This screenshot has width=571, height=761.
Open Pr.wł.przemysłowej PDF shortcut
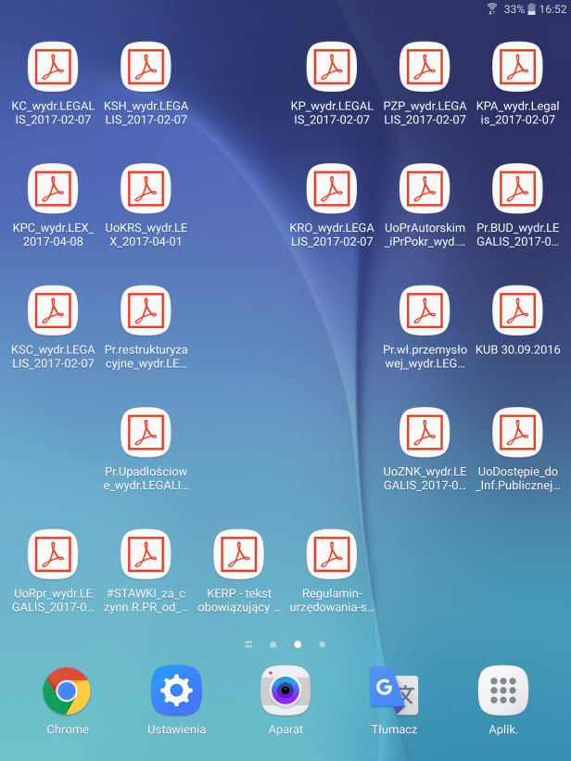click(x=425, y=311)
